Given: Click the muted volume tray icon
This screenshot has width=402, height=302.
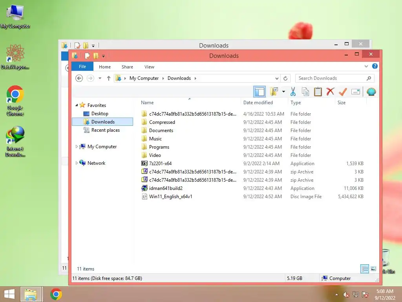Looking at the screenshot, I should point(346,295).
